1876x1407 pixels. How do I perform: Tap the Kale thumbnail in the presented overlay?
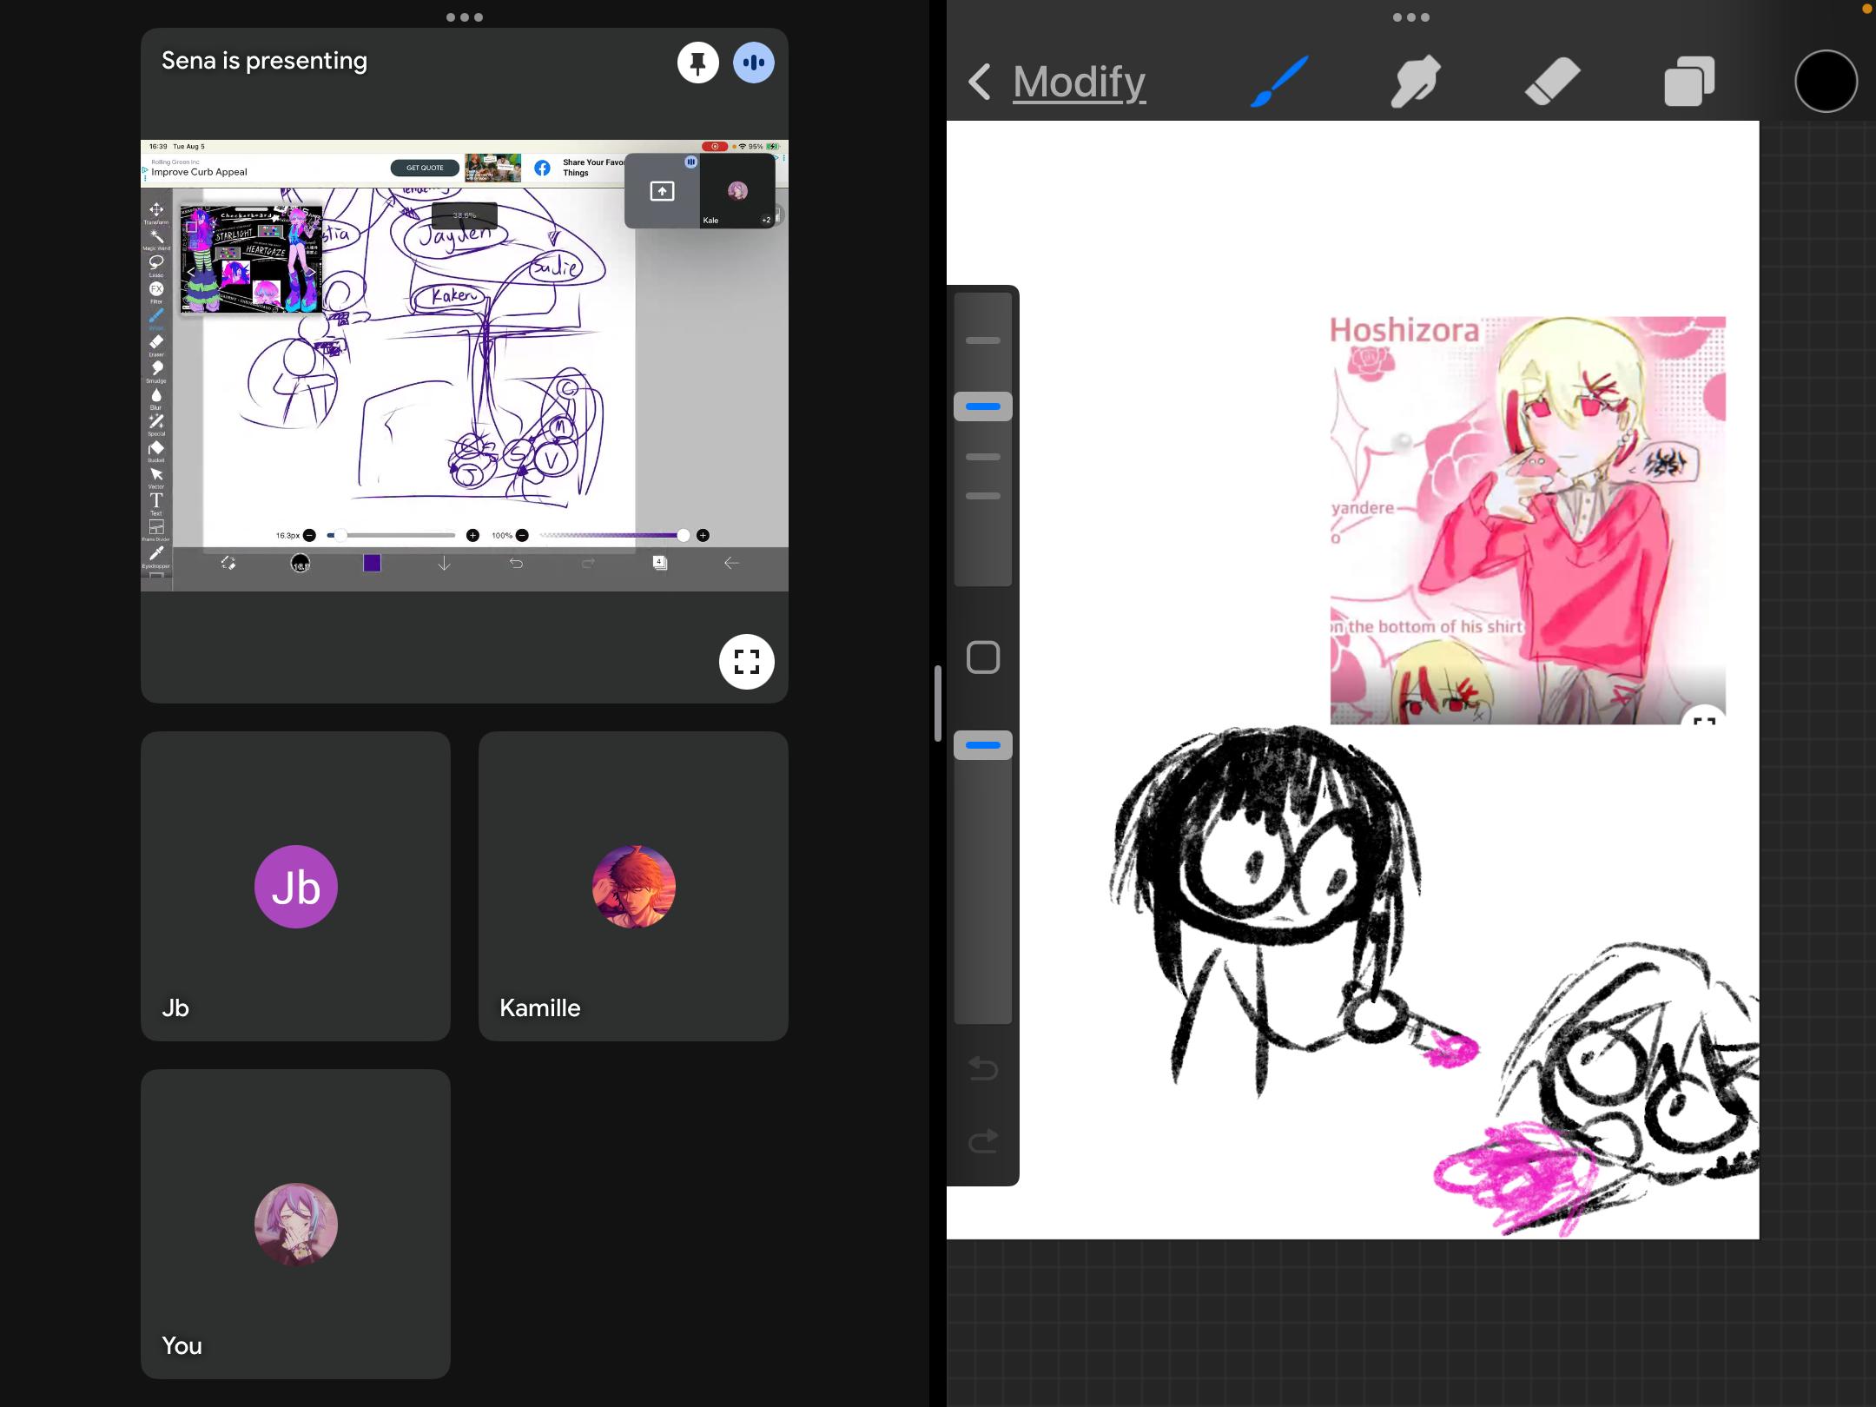[x=737, y=191]
